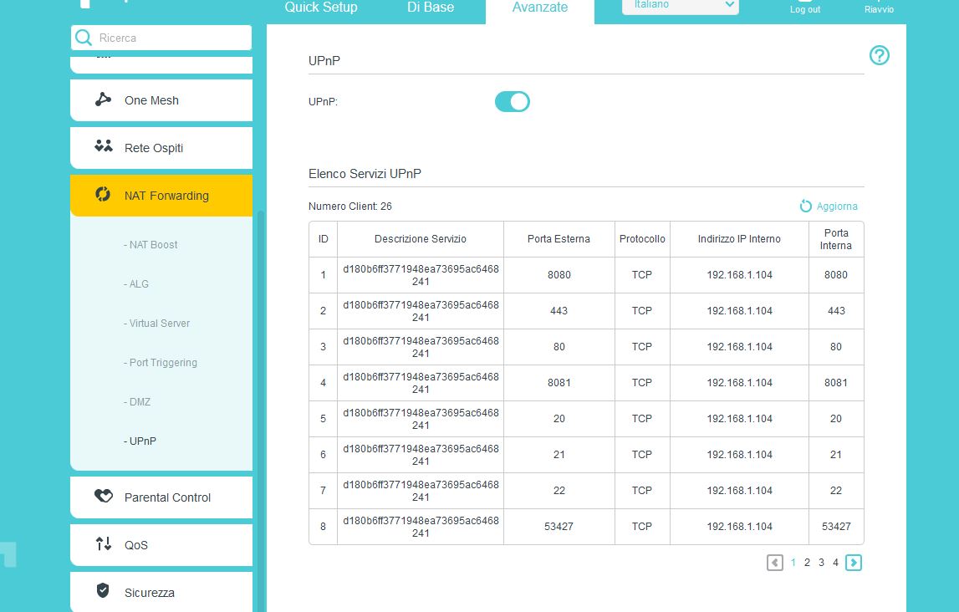Open the help question mark icon
The image size is (959, 612).
click(879, 55)
